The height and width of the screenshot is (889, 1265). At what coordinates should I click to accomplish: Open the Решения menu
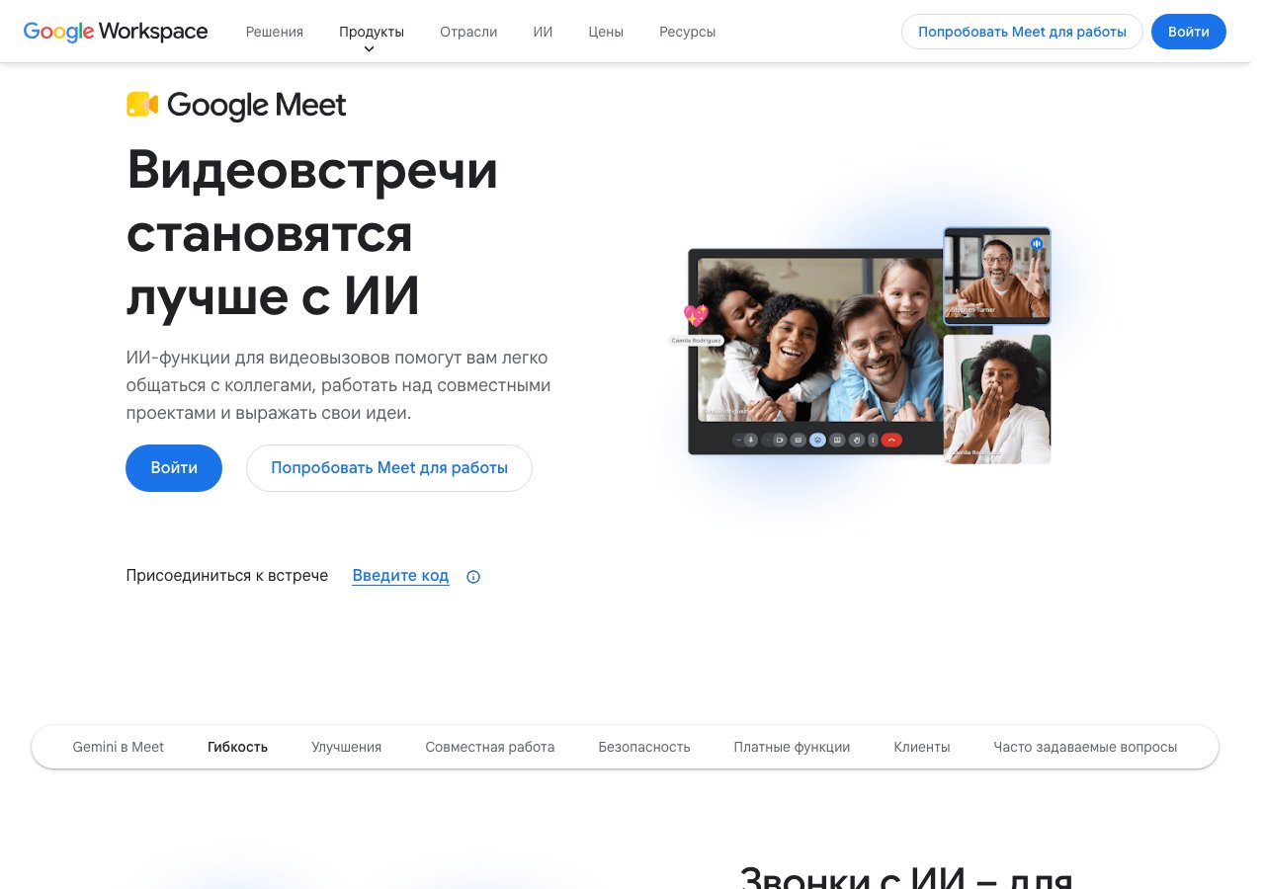click(275, 32)
